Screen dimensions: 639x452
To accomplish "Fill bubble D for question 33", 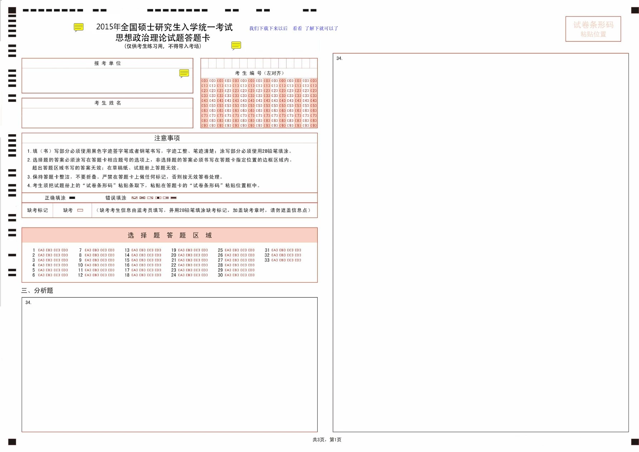I will point(298,260).
